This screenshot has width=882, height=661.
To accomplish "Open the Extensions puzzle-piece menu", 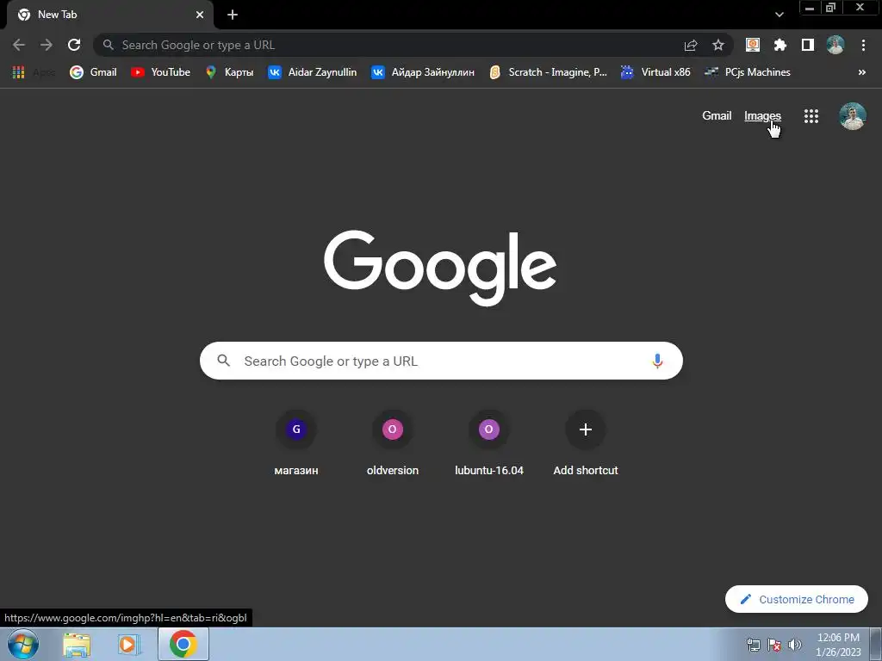I will 780,45.
